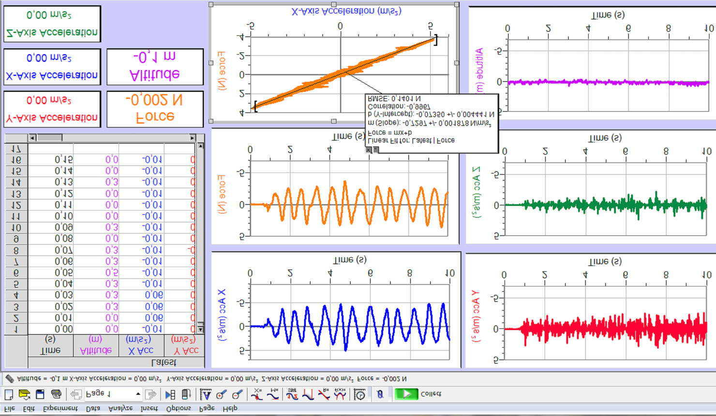
Task: Click the Statistics (STAT) icon
Action: click(292, 394)
